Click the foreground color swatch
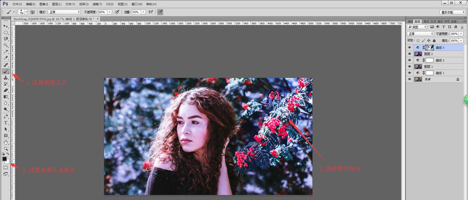The width and height of the screenshot is (468, 200). [x=4, y=159]
